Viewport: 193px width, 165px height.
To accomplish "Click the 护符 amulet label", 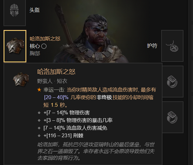I will 152,46.
